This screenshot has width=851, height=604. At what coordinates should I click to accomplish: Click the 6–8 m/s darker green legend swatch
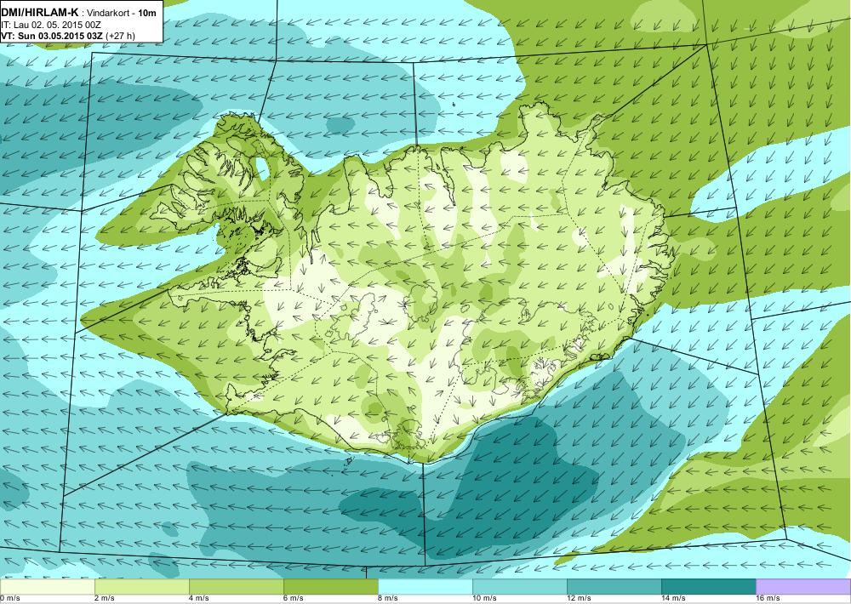pos(330,587)
